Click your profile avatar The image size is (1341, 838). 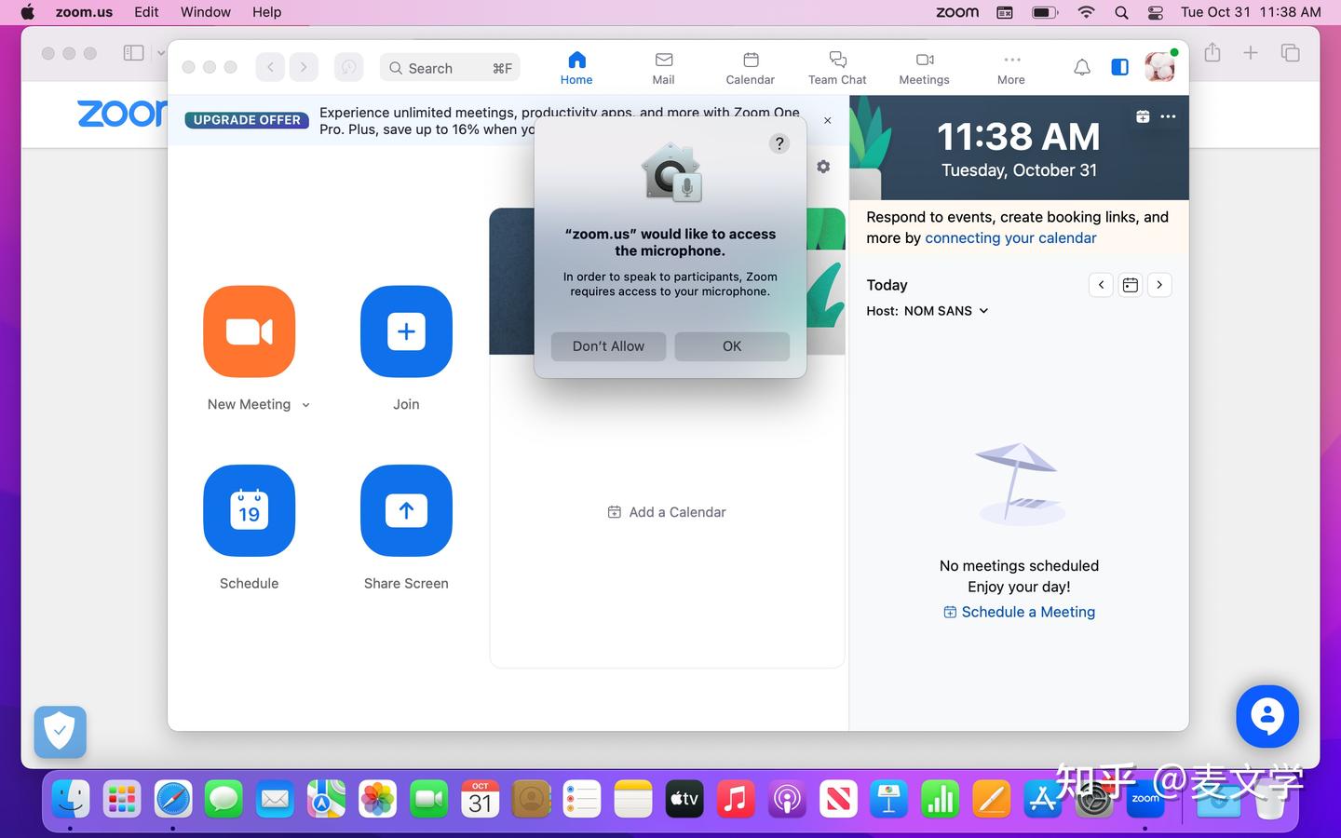[1158, 66]
